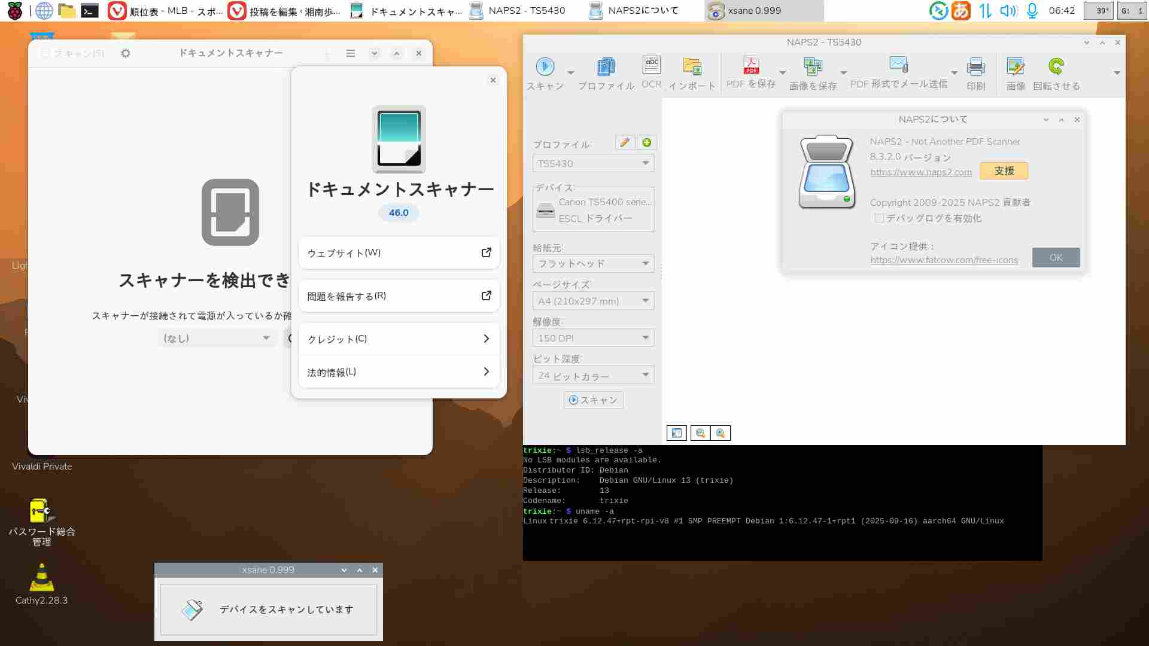Open the paper source (フラットヘッド) dropdown
The height and width of the screenshot is (646, 1149).
pos(594,264)
